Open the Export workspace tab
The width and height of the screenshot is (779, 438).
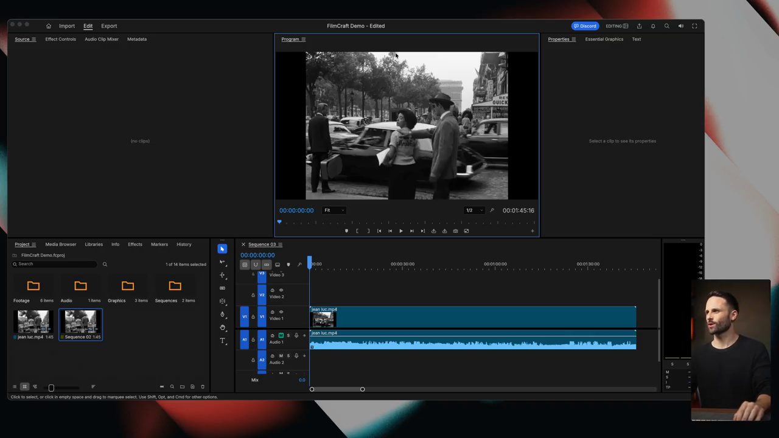tap(109, 26)
